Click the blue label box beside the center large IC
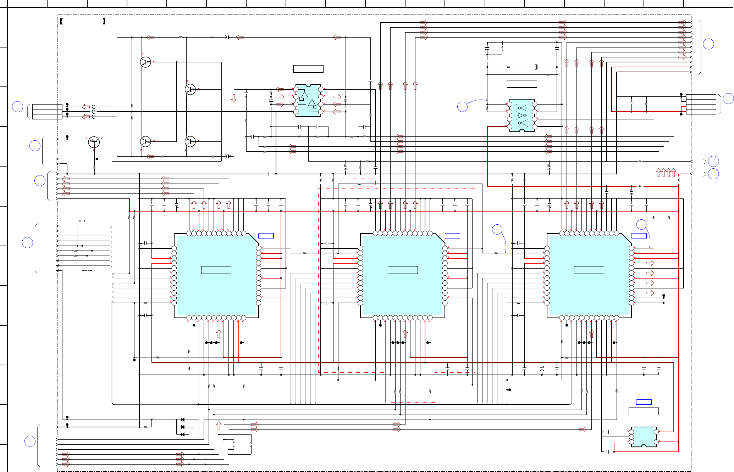The height and width of the screenshot is (472, 734). 452,236
